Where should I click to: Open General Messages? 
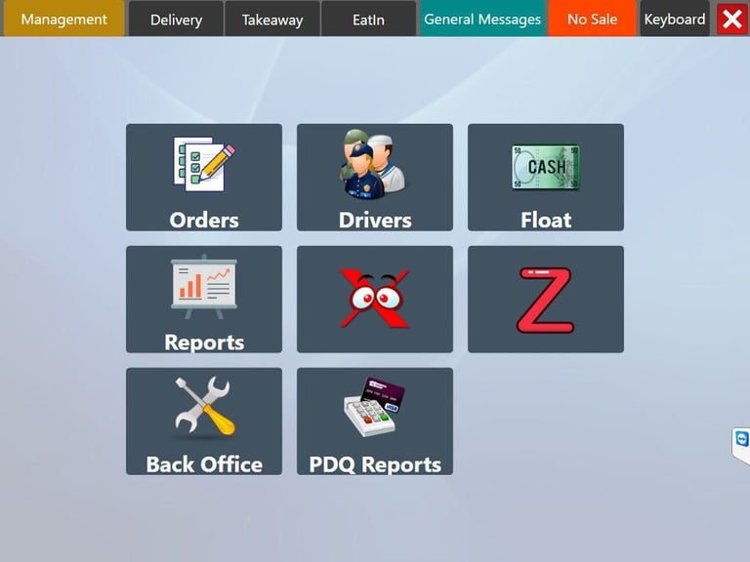(x=482, y=19)
